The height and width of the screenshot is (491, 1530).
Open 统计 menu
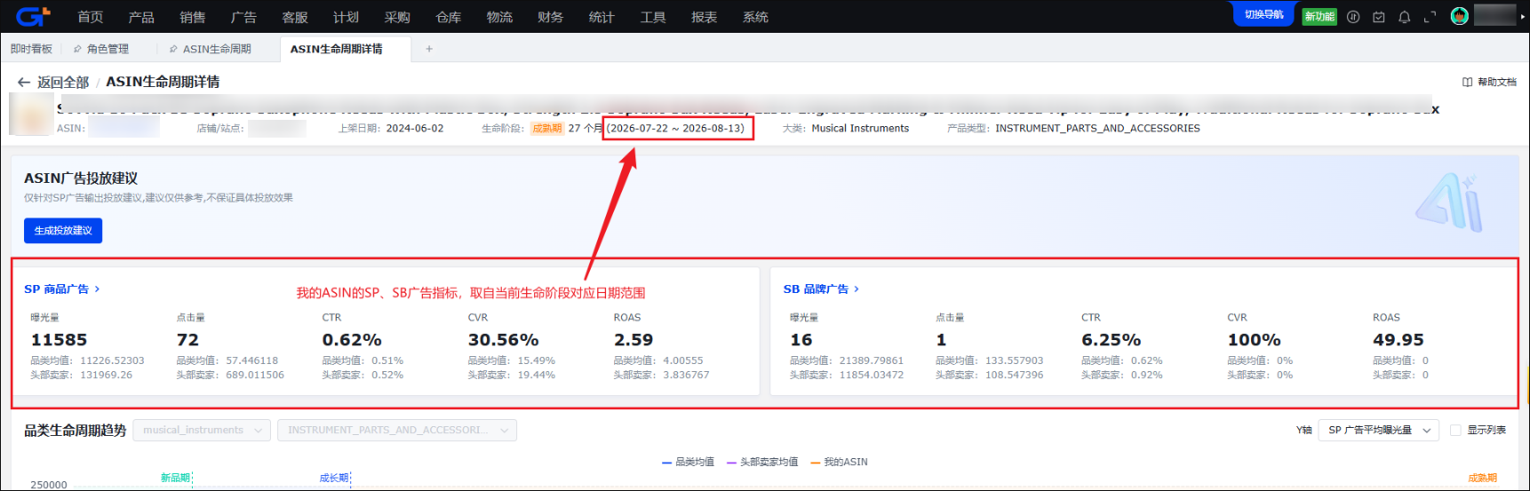[x=602, y=17]
